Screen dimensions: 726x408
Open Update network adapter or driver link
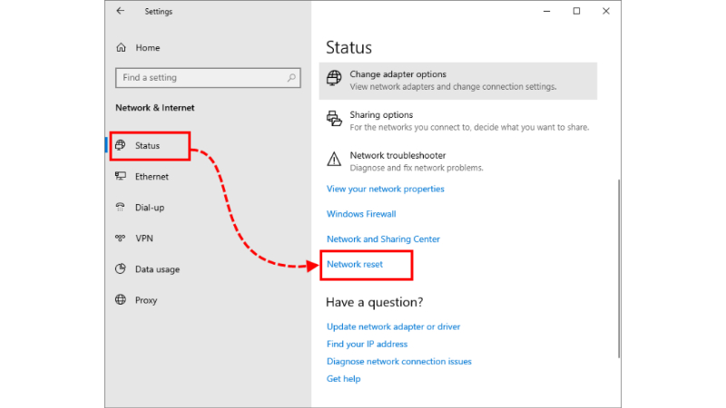[x=394, y=326]
